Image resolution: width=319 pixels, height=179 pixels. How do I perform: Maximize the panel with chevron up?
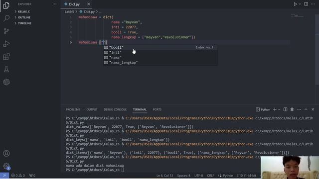306,109
